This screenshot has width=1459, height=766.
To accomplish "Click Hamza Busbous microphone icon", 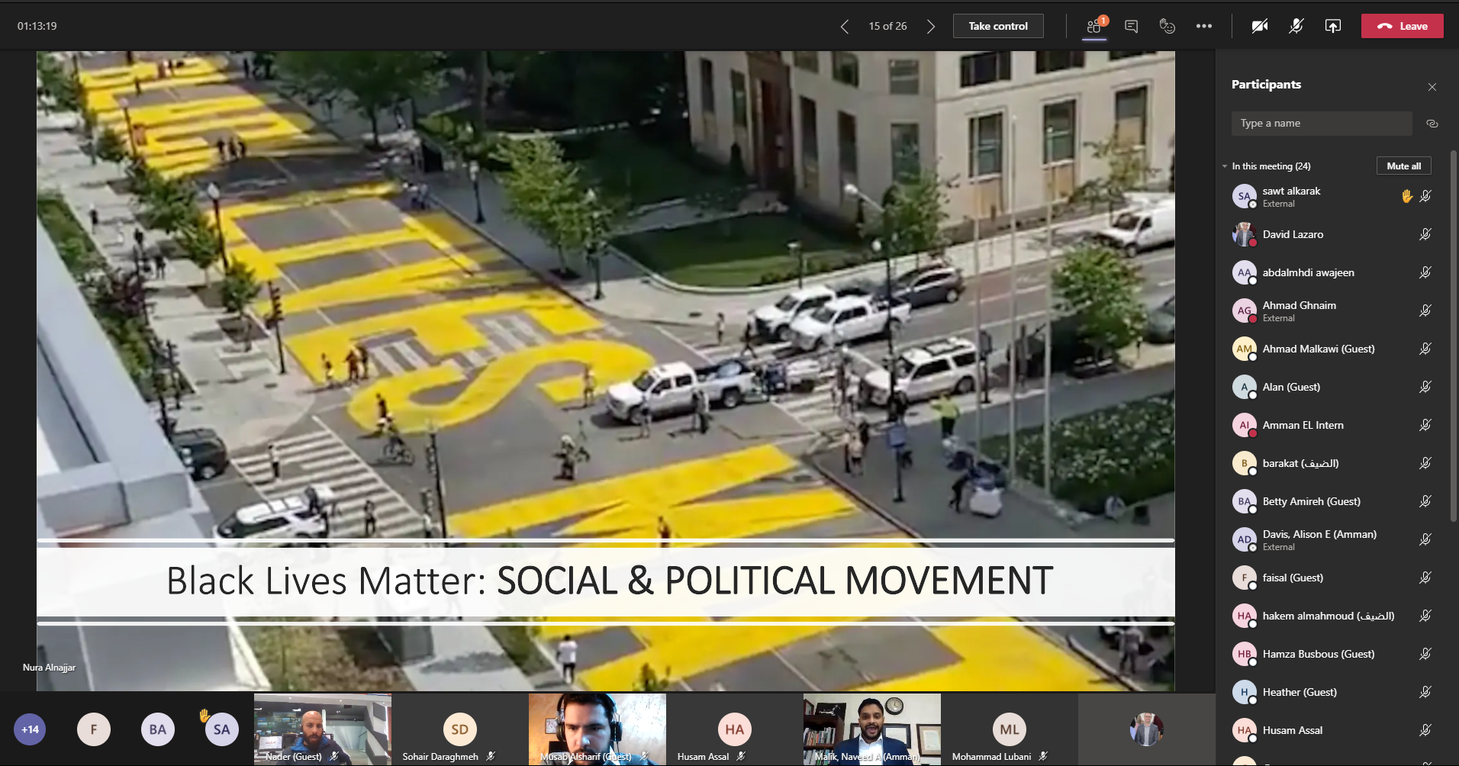I will 1425,654.
